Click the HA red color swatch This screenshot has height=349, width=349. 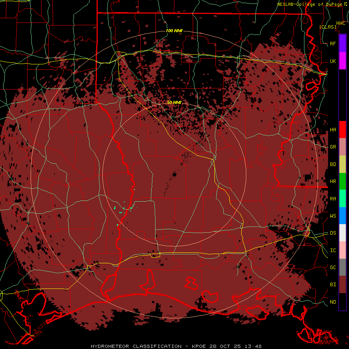click(342, 130)
